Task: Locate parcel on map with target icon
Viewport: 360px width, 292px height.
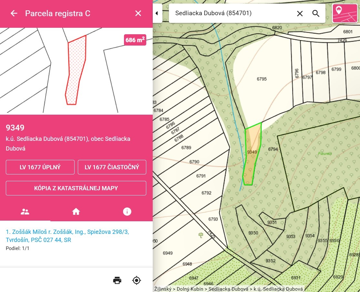Action: pyautogui.click(x=137, y=280)
